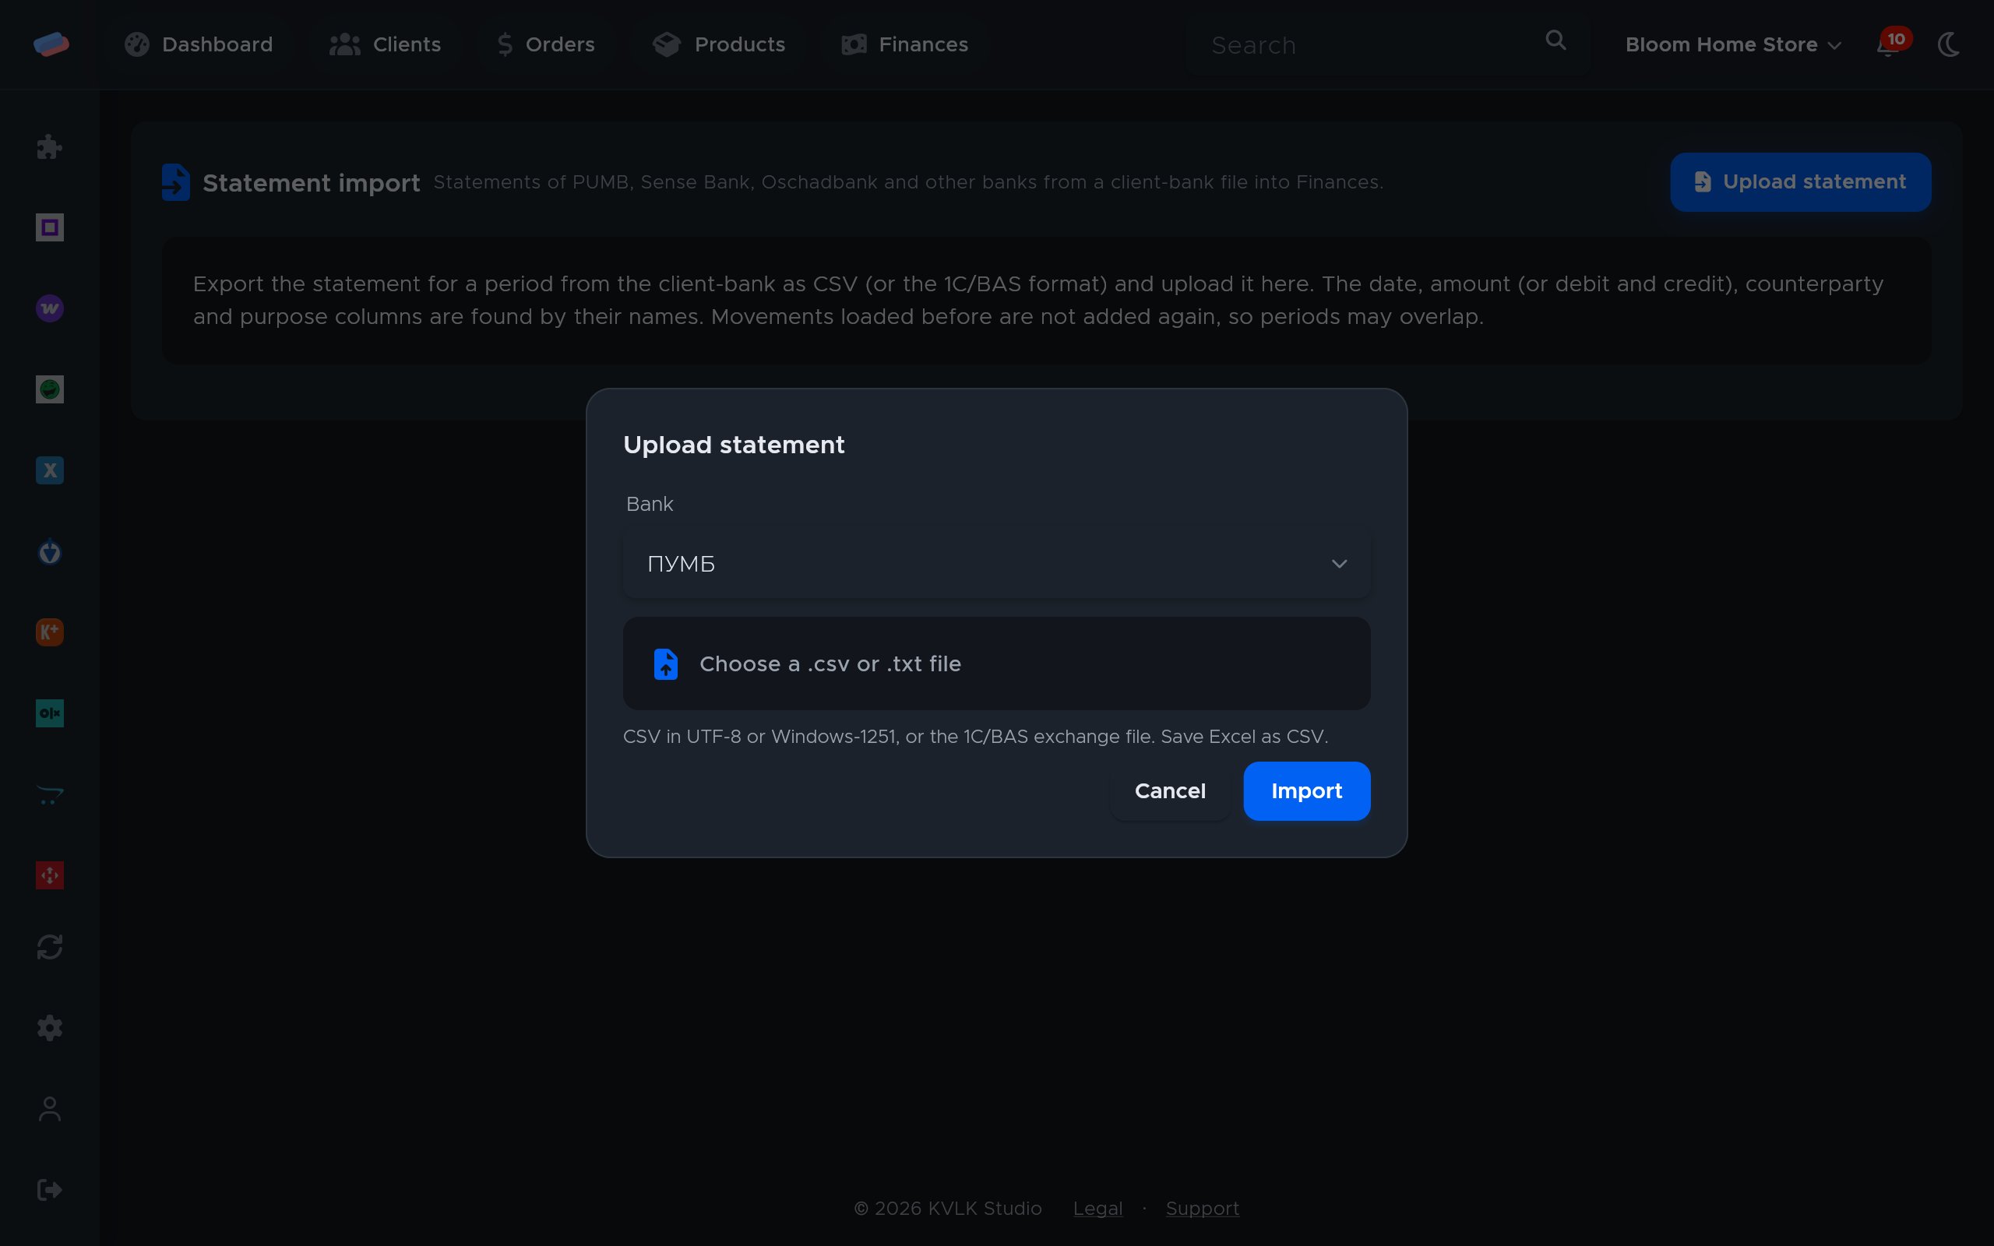The height and width of the screenshot is (1246, 1994).
Task: Click the Statement import heading text
Action: pyautogui.click(x=312, y=183)
